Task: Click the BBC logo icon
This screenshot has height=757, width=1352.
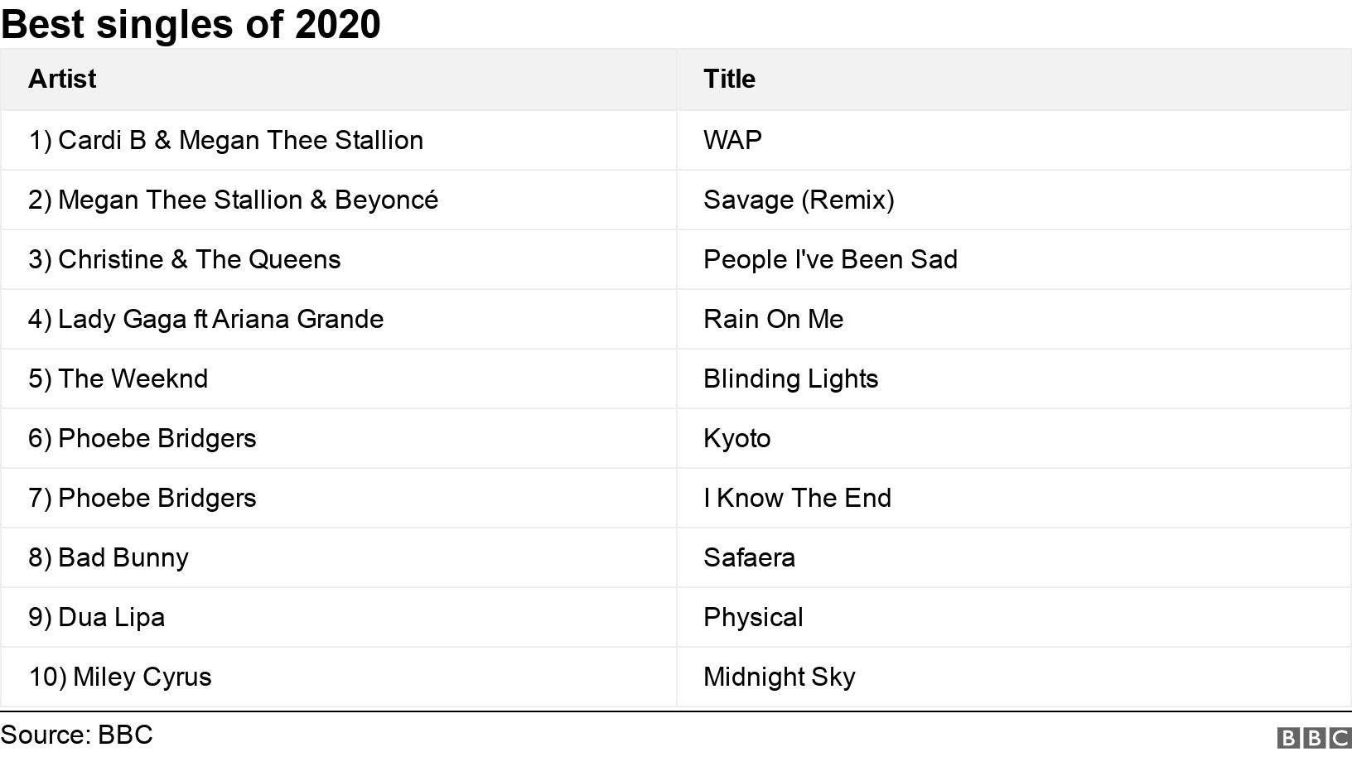Action: coord(1314,737)
